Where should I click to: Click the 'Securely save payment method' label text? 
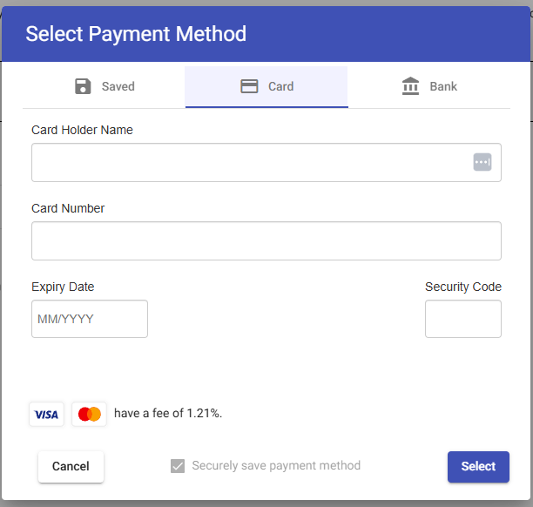pyautogui.click(x=276, y=465)
